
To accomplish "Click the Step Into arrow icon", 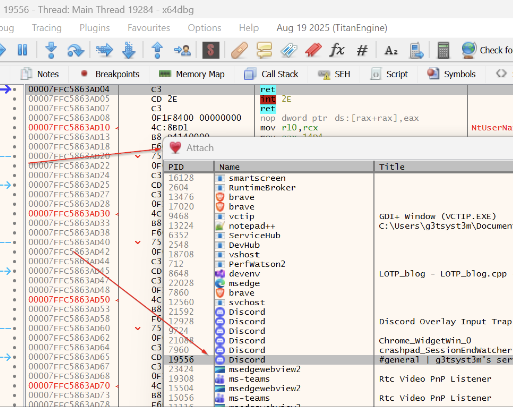I will coord(51,50).
